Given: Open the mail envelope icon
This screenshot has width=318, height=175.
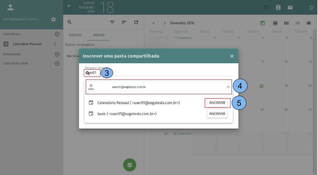Looking at the screenshot, I should tap(290, 7).
